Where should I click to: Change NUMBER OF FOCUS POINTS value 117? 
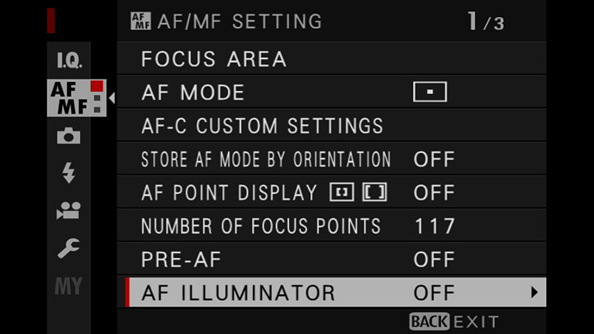435,226
